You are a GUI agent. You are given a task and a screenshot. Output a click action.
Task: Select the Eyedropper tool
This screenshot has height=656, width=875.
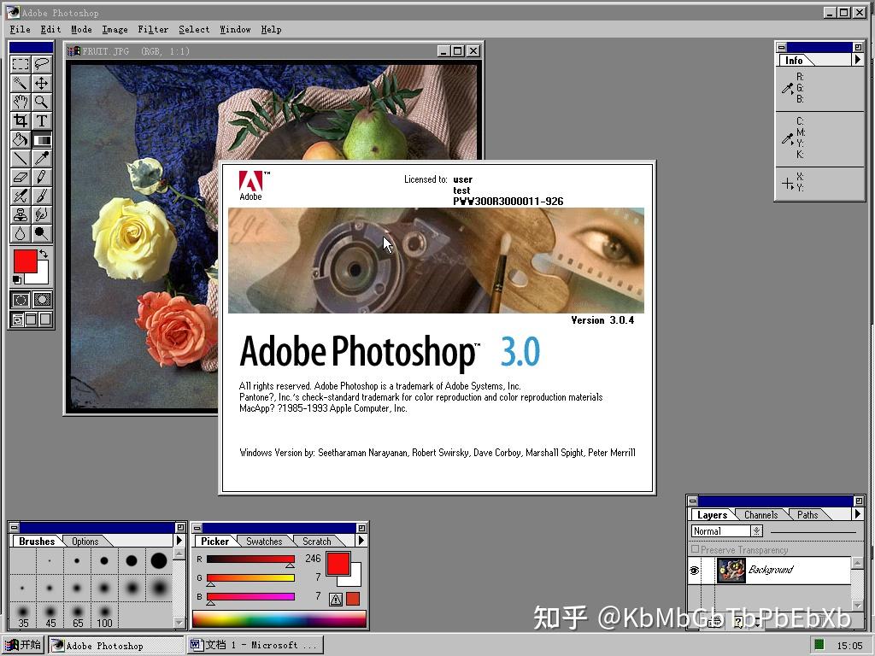click(x=42, y=158)
